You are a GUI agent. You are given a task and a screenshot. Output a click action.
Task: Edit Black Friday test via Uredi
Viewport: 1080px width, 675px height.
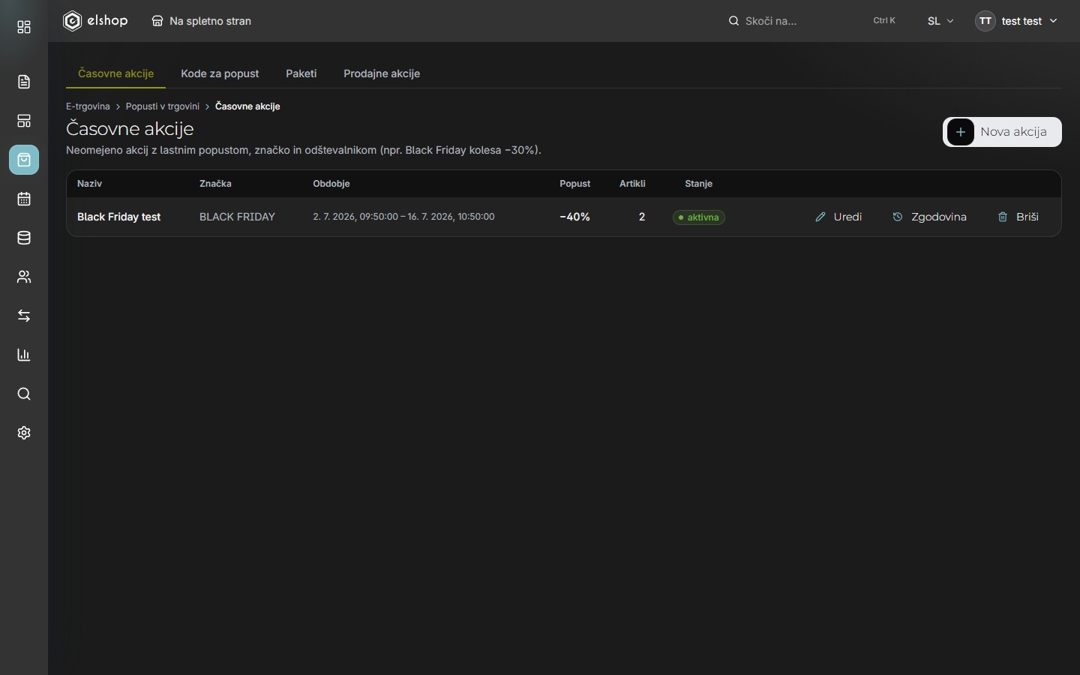[838, 217]
